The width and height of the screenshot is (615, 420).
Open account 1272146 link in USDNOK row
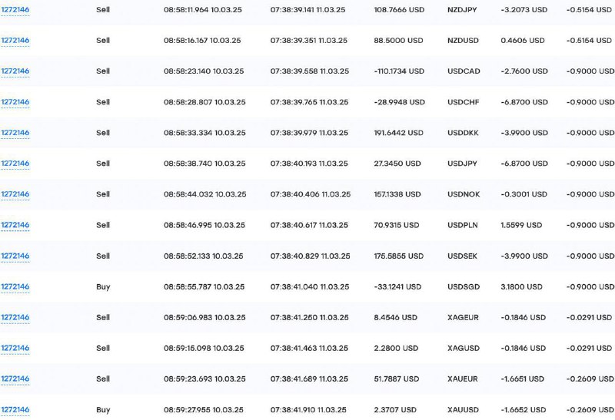coord(15,194)
